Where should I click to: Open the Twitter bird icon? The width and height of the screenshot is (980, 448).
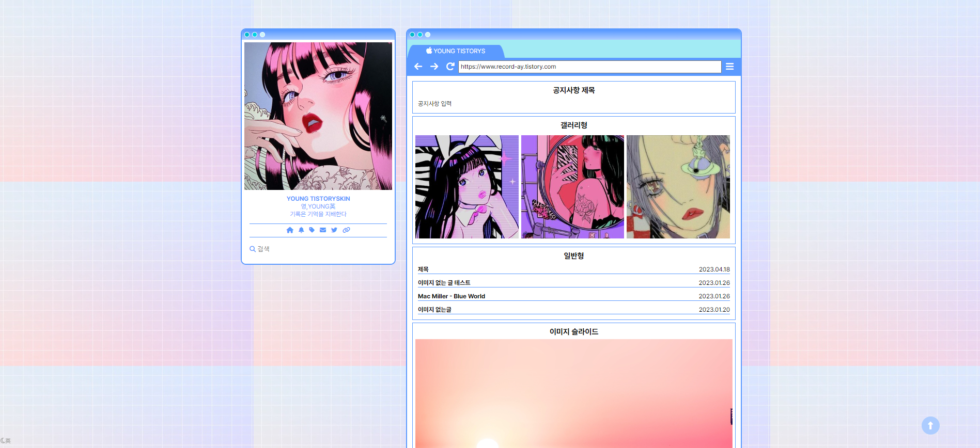point(334,230)
